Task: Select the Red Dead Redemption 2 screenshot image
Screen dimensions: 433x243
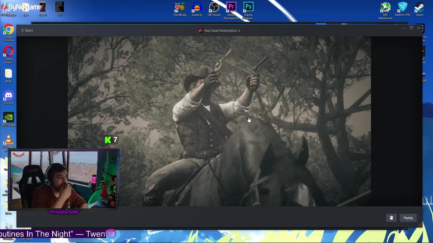Action: pyautogui.click(x=219, y=122)
